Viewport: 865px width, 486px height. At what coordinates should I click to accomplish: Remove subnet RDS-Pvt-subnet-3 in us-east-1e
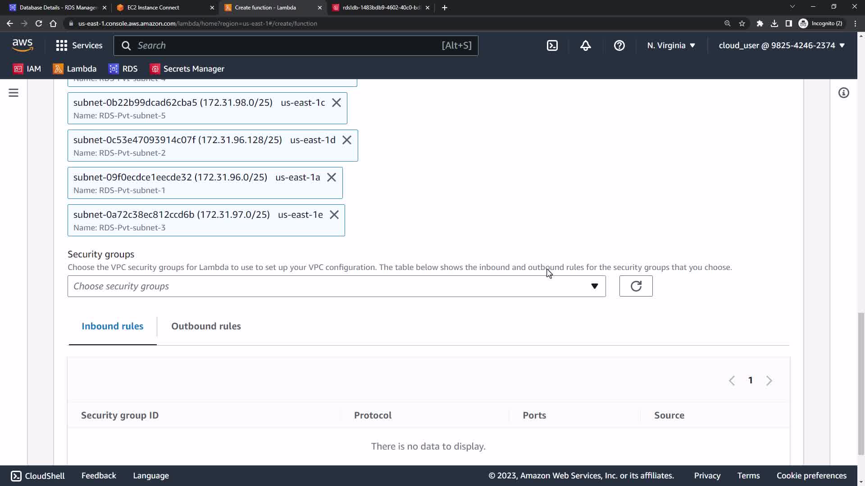[x=334, y=215]
